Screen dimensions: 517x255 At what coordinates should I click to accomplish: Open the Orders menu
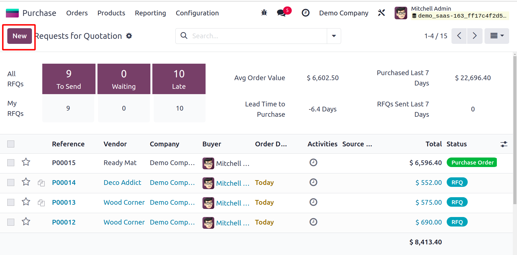[77, 13]
